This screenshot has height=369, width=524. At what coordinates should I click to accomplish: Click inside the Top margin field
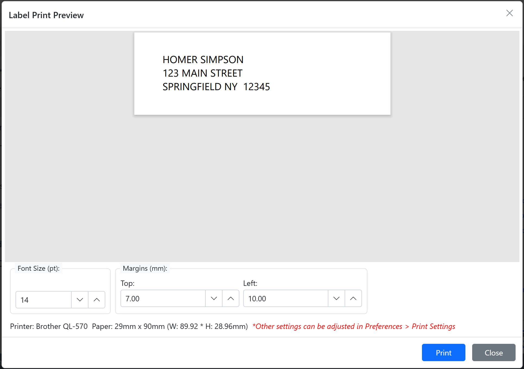tap(163, 298)
